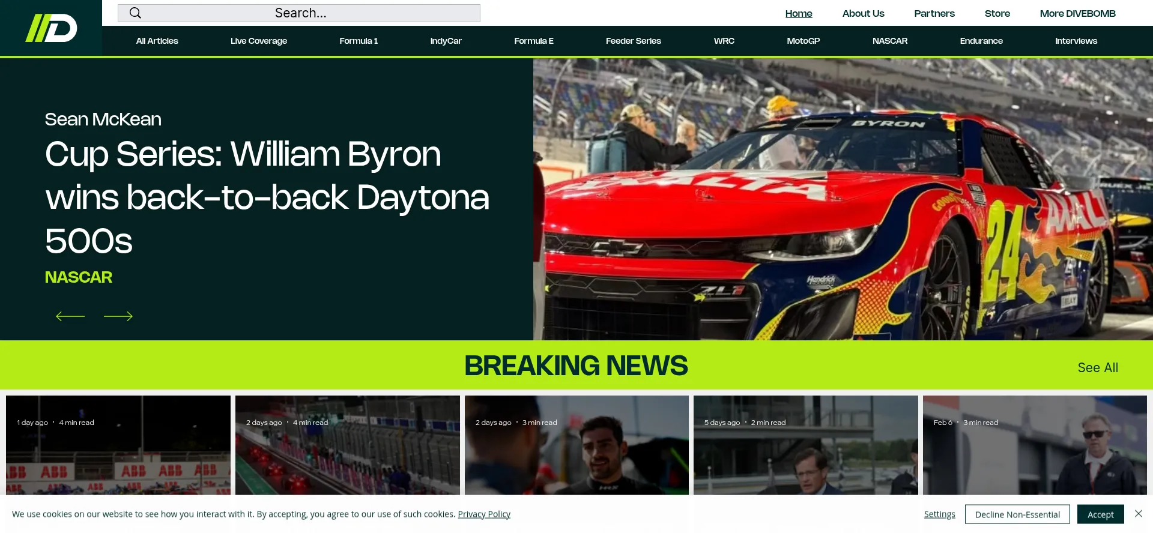
Task: Open the 1 day ago article card
Action: [x=118, y=445]
